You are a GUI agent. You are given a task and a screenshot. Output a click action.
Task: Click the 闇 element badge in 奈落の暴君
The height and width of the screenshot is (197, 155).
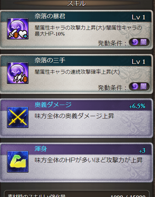pos(139,42)
